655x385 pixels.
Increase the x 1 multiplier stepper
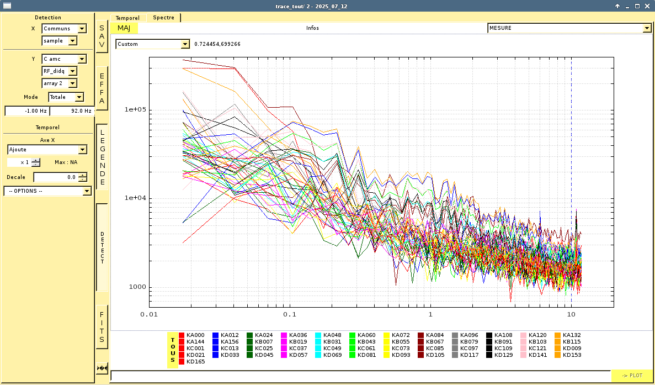36,160
